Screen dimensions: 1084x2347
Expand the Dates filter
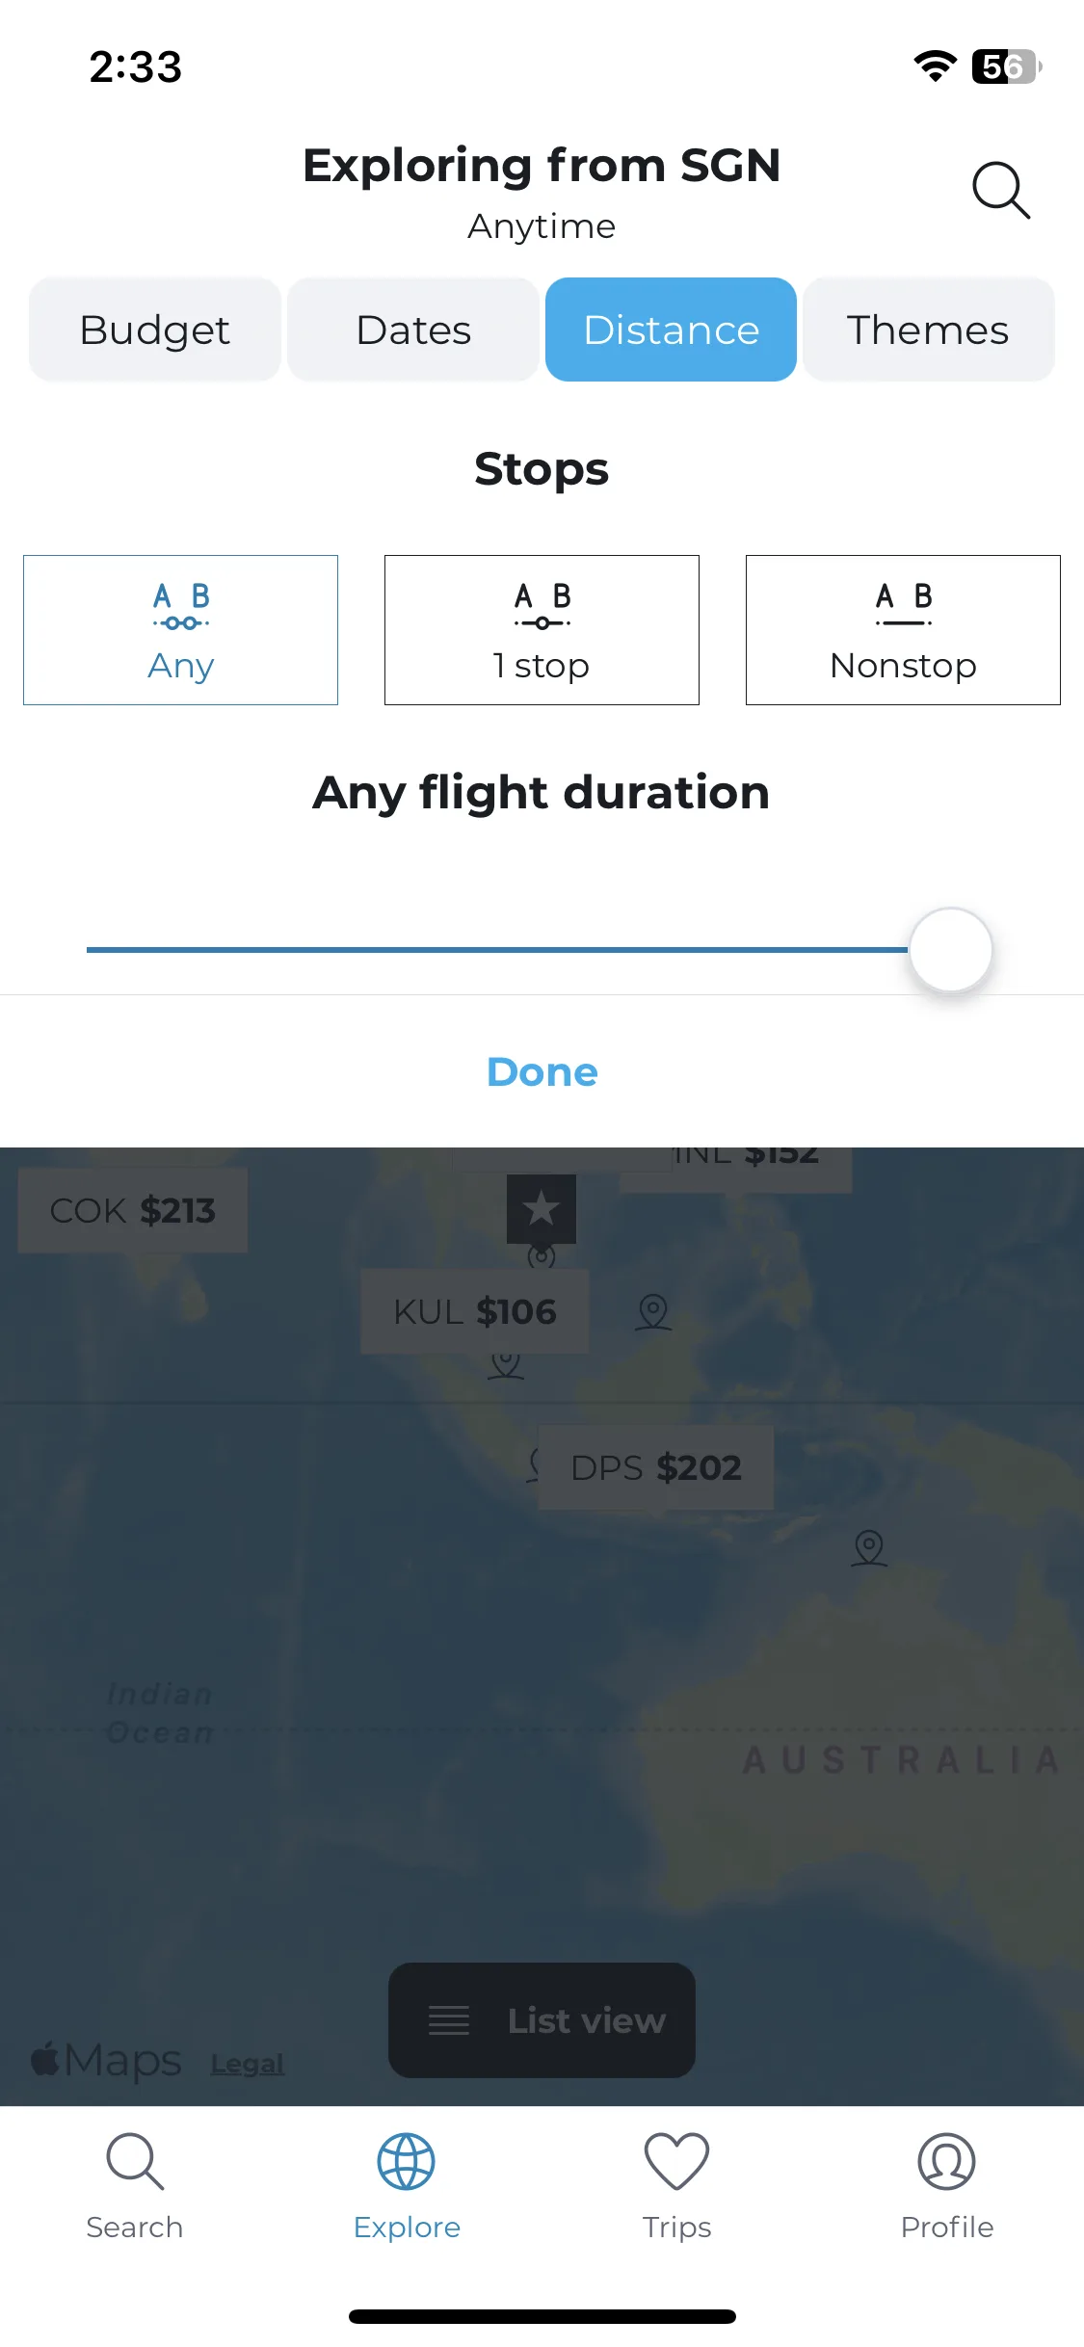coord(413,330)
